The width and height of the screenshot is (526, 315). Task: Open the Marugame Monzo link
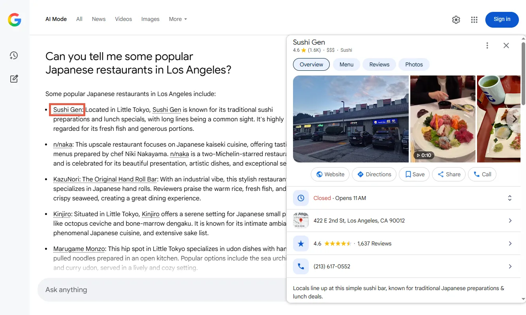tap(79, 249)
